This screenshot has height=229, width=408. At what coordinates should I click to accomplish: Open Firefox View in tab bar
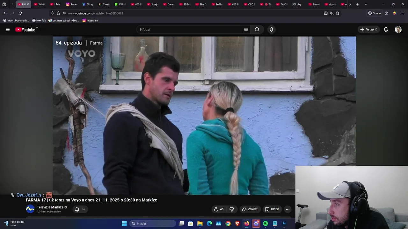pyautogui.click(x=4, y=4)
